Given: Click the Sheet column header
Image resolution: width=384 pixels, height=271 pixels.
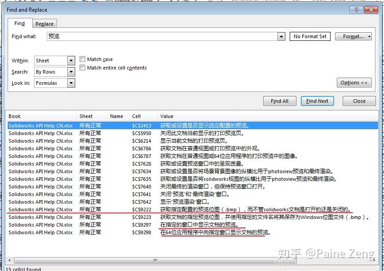Looking at the screenshot, I should point(92,116).
